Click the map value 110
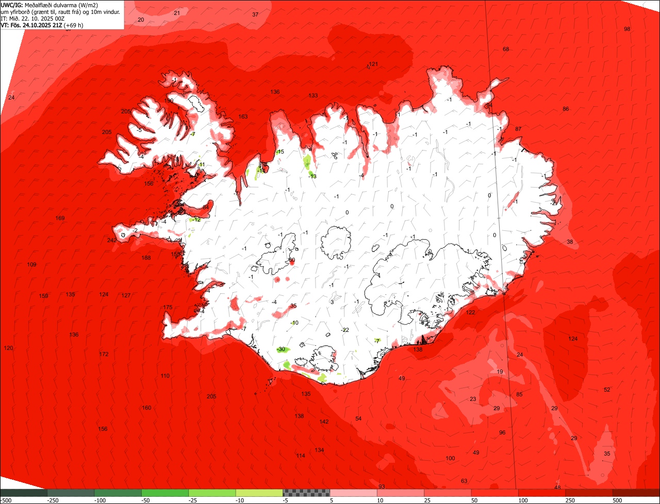The width and height of the screenshot is (660, 504). [x=165, y=376]
